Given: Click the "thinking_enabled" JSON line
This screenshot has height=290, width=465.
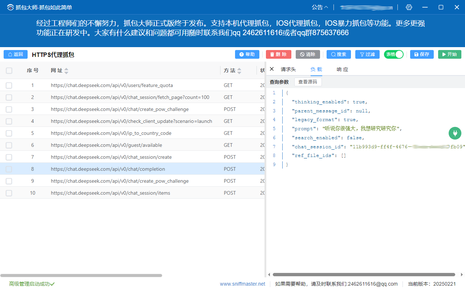Looking at the screenshot, I should [x=330, y=102].
